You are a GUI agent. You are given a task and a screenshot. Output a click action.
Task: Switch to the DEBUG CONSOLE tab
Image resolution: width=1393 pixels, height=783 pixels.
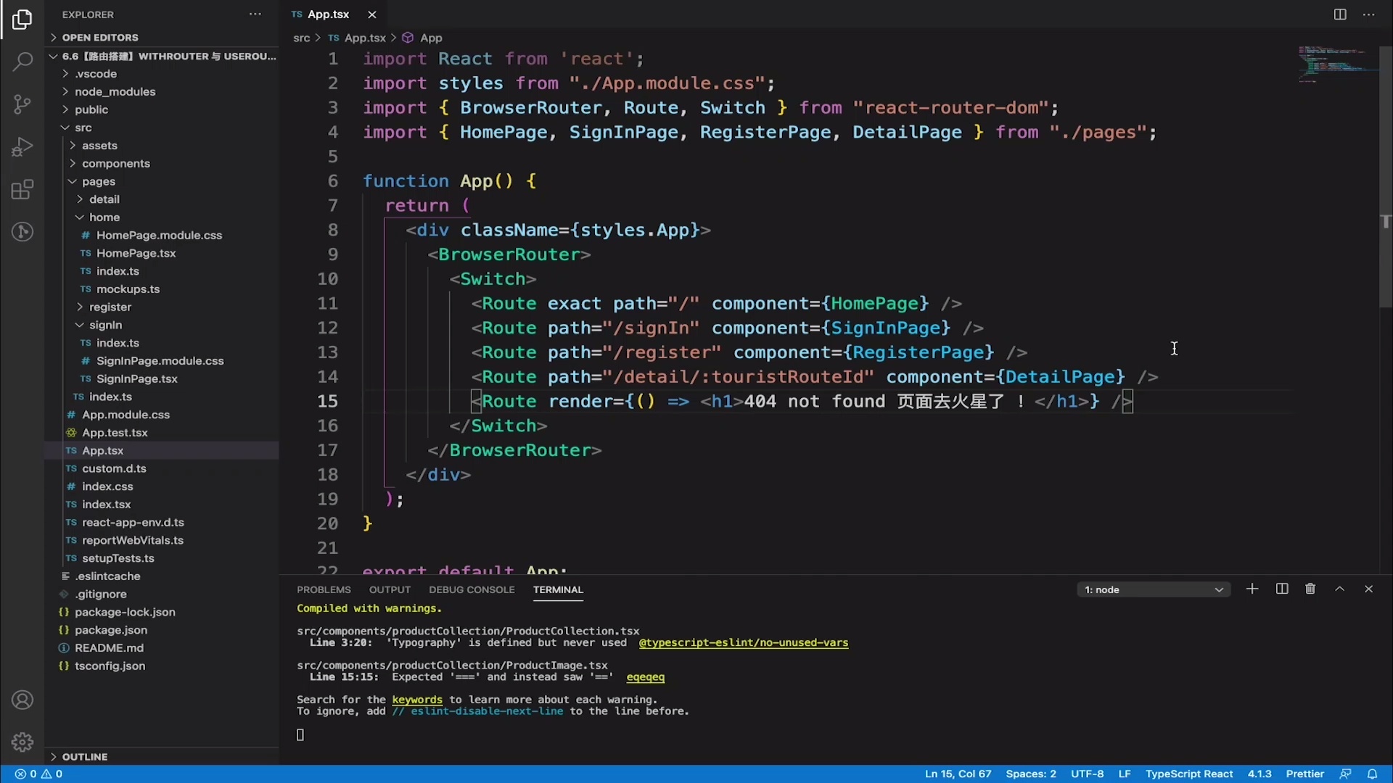click(472, 589)
